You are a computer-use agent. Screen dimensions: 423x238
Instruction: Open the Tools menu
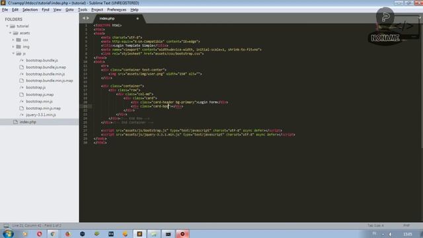(83, 10)
